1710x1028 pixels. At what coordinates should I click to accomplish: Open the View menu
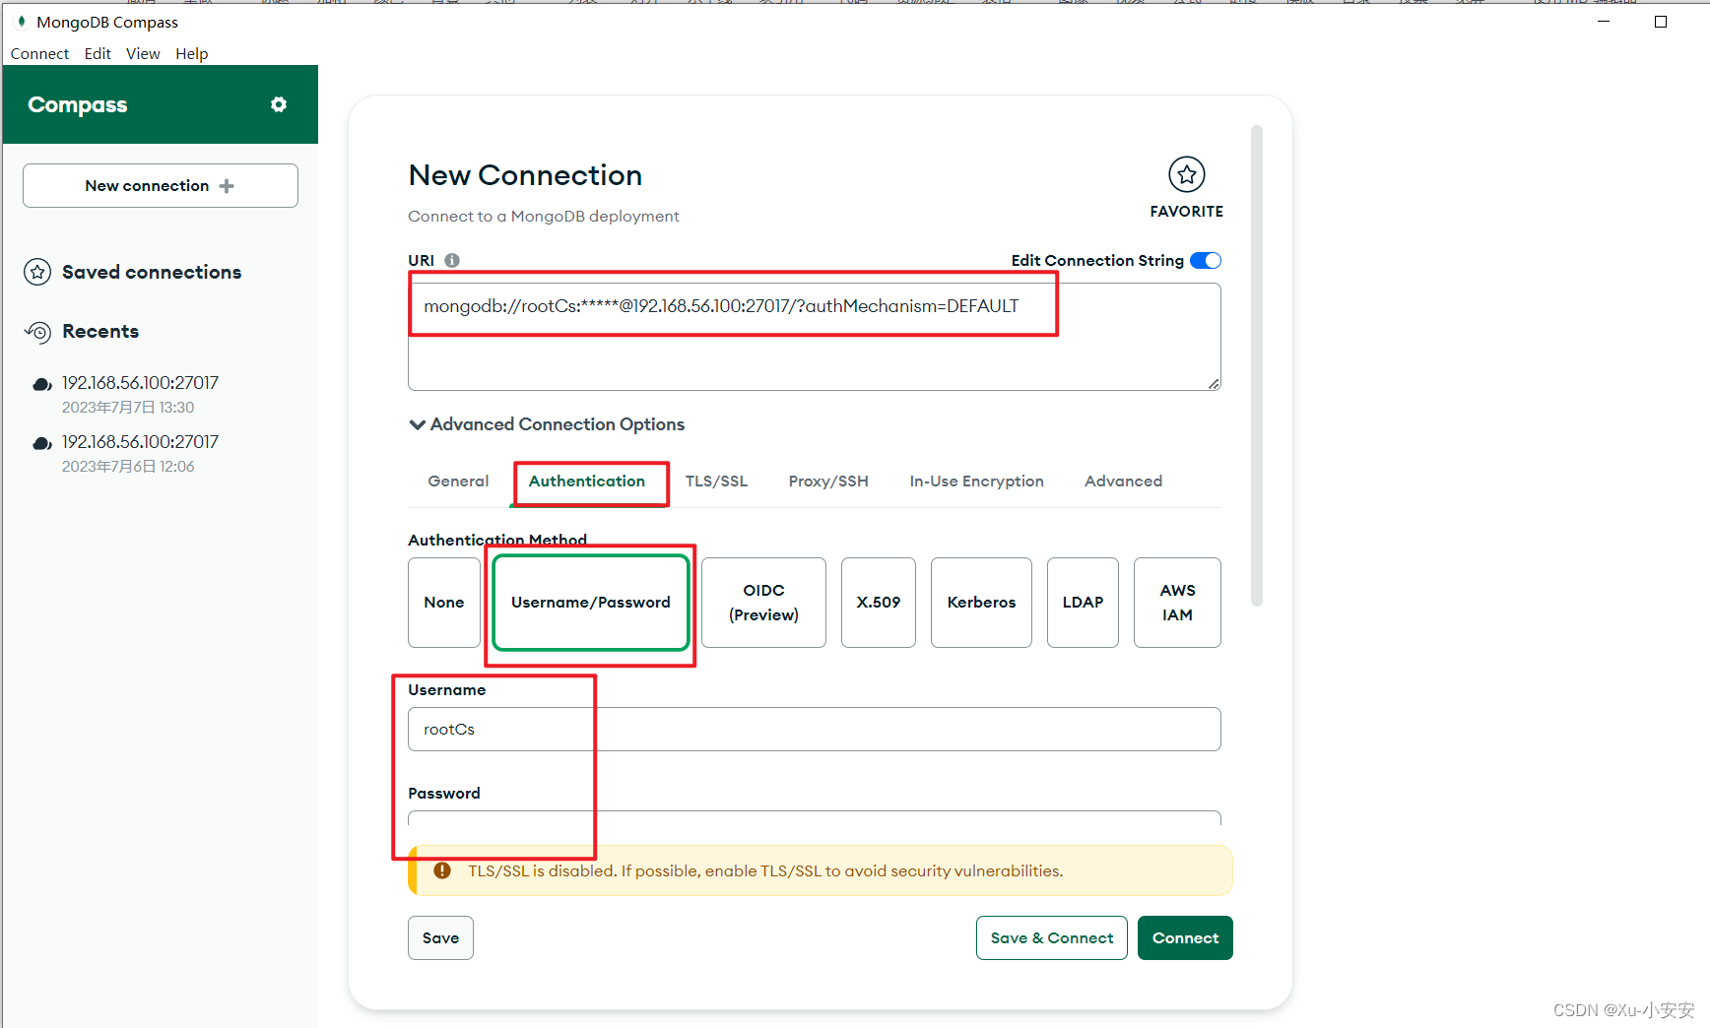click(x=143, y=53)
